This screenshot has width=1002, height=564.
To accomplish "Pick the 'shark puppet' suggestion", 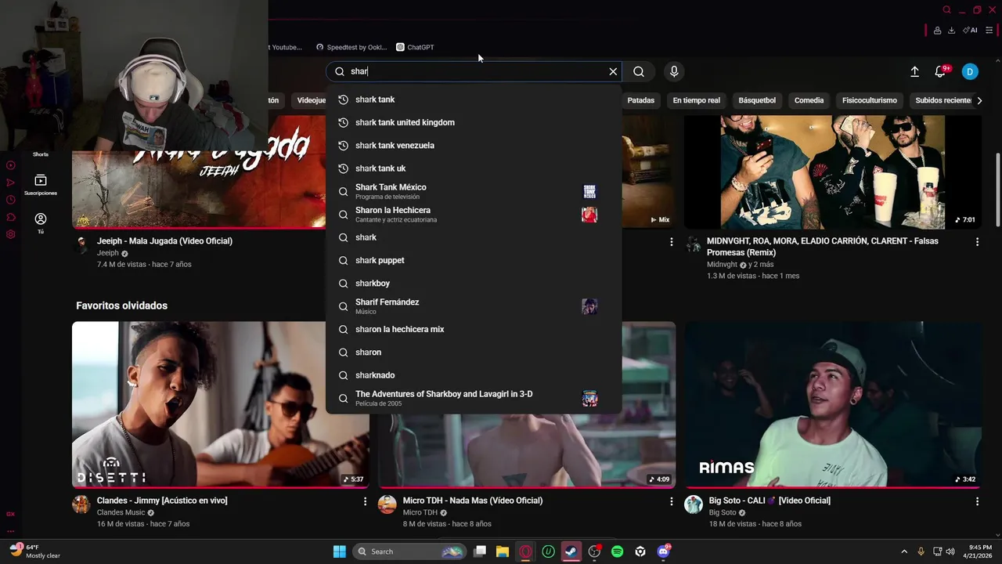I will 474,260.
